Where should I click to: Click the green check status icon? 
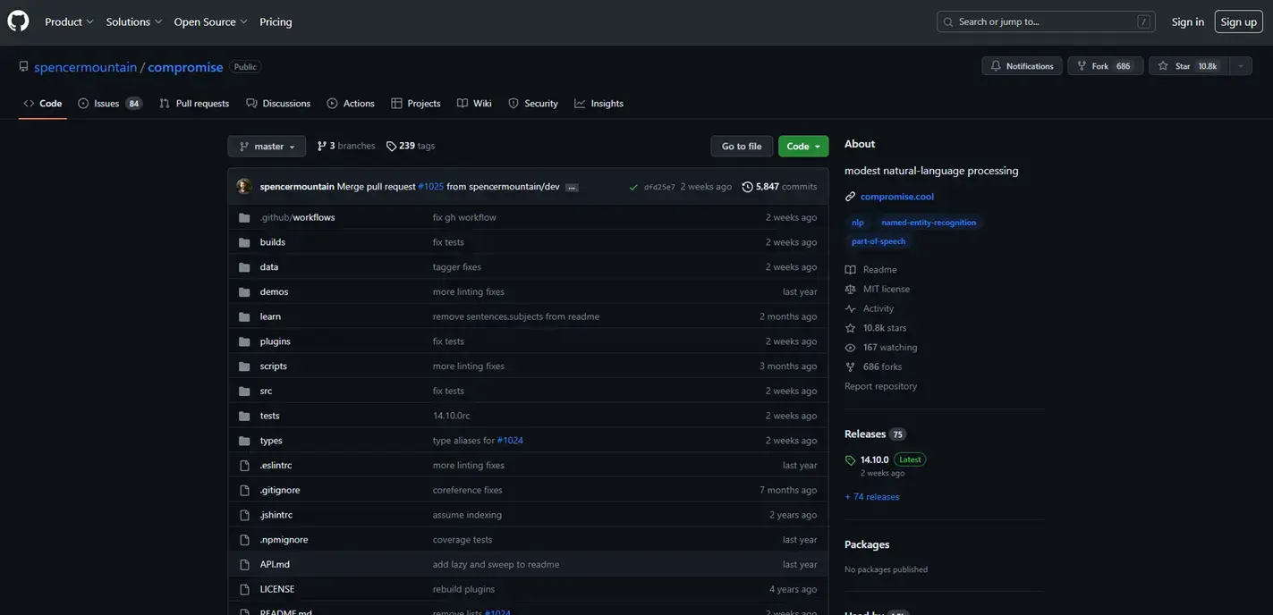pos(633,187)
